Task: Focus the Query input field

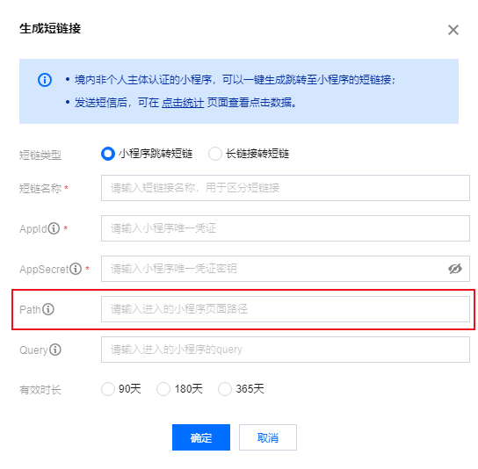Action: point(286,350)
